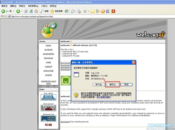Click the research books toolbar icon
Screen dimensions: 175x130
[x=108, y=11]
